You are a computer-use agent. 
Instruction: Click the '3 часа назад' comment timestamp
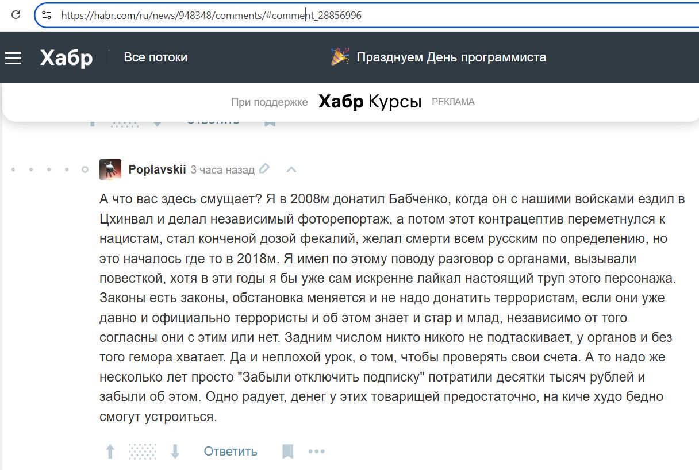[222, 170]
